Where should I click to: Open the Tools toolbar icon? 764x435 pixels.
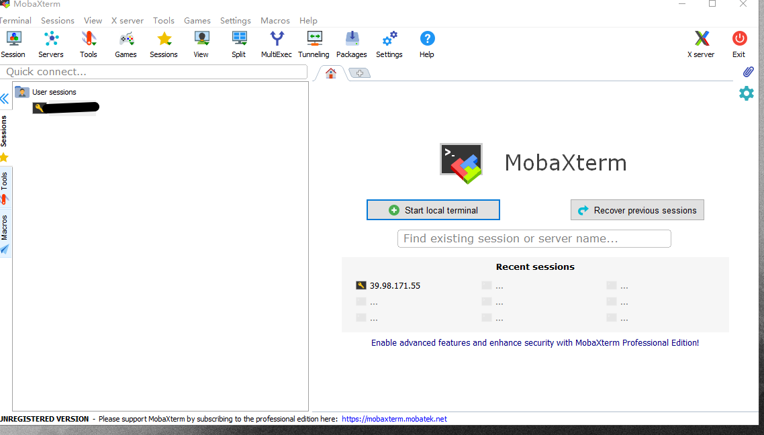click(x=88, y=44)
